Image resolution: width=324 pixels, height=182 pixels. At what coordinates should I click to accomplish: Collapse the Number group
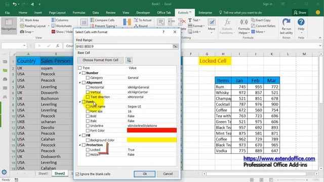click(80, 73)
